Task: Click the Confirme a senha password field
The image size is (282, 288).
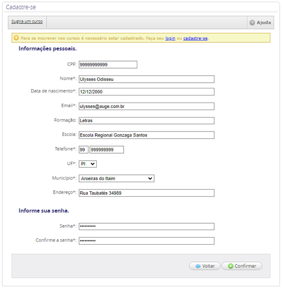Action: [147, 241]
